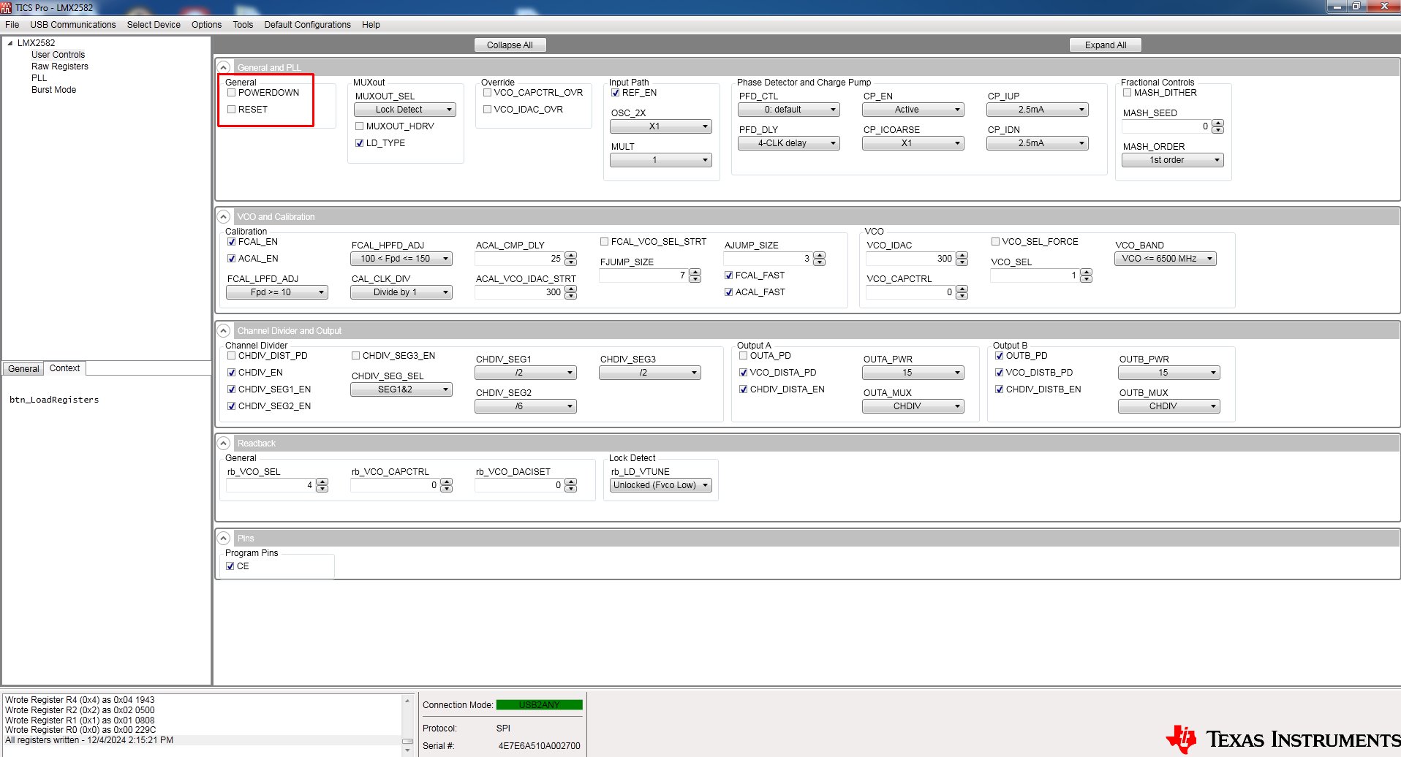Open PFD_CTL dropdown

tap(789, 110)
